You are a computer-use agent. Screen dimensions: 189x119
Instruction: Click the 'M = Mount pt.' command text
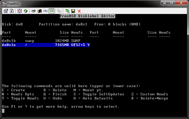[88, 90]
